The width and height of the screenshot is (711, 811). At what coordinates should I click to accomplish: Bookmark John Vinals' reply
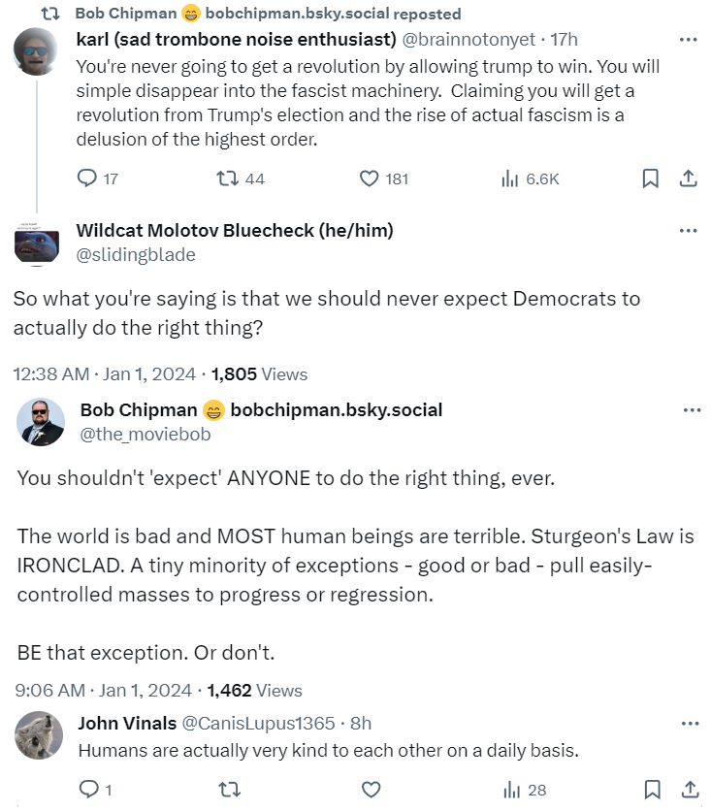click(x=651, y=790)
